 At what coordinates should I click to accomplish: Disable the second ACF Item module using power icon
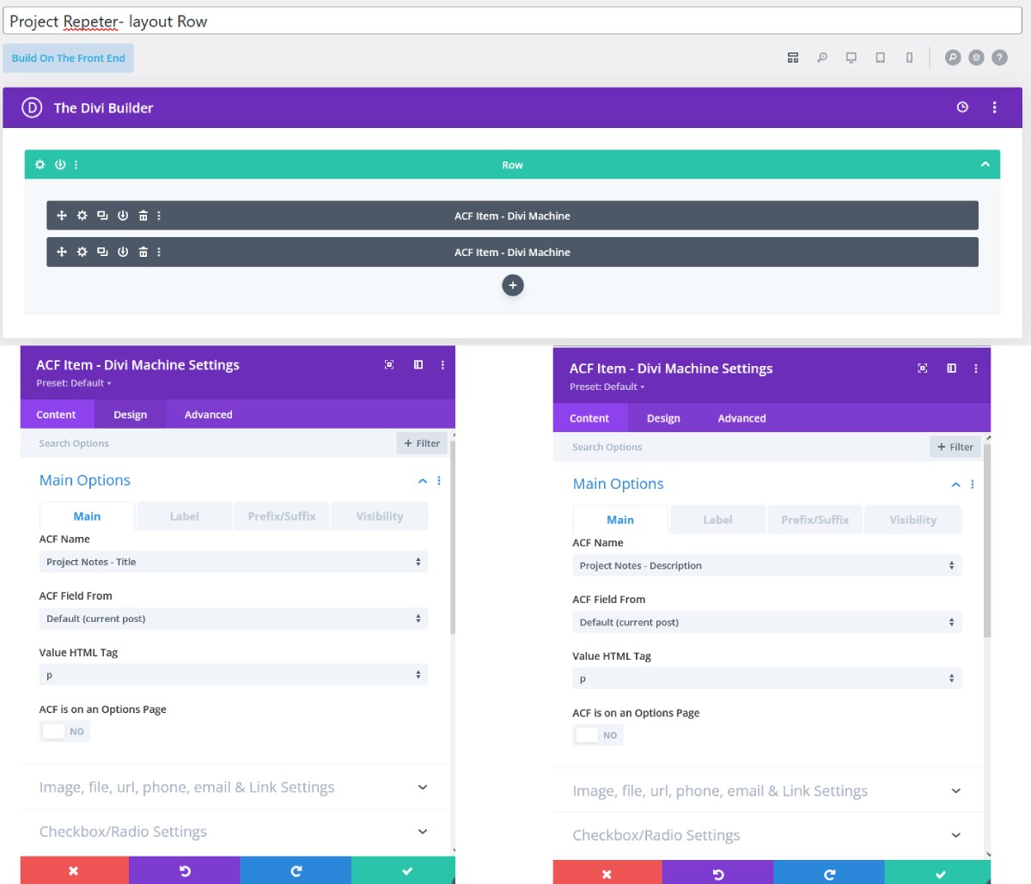pyautogui.click(x=123, y=252)
